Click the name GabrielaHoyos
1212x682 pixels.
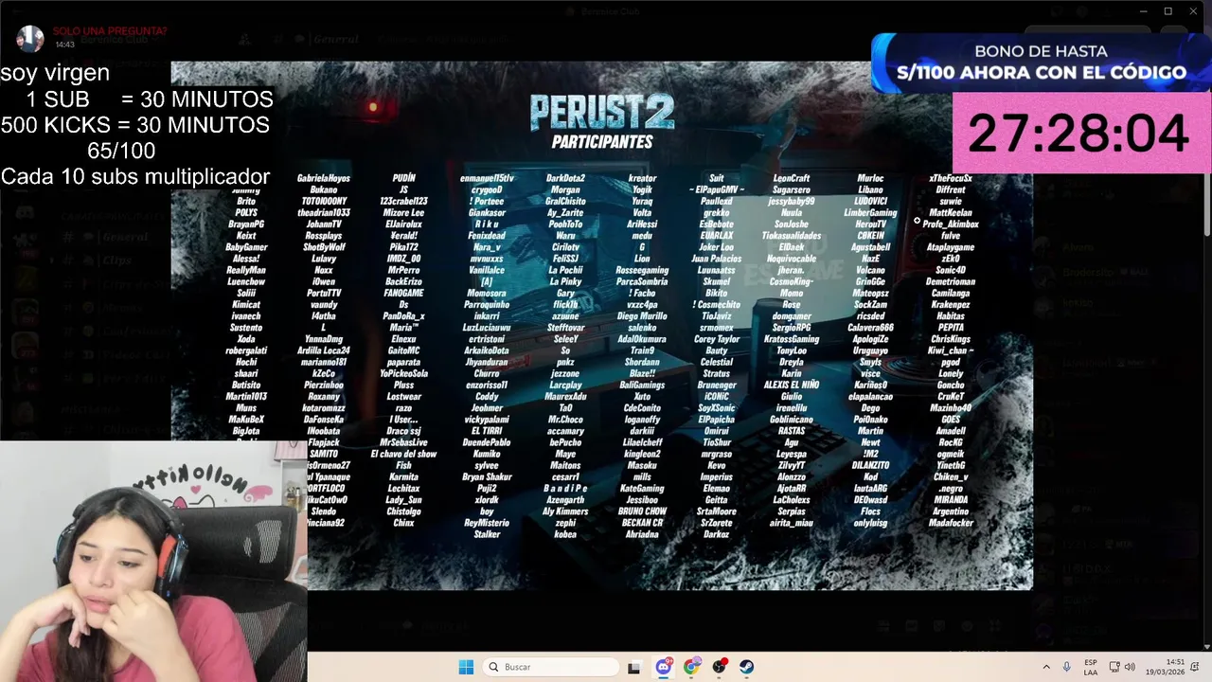tap(323, 178)
